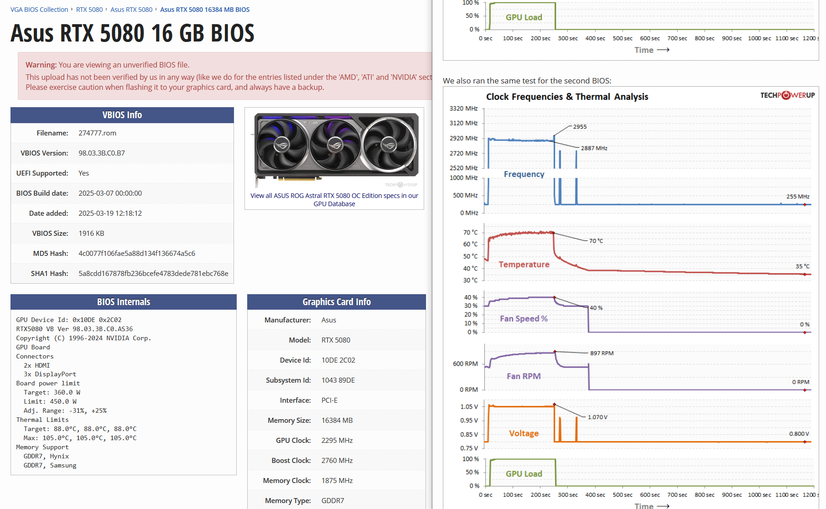Click the power Limit: 450.0 W line
This screenshot has height=509, width=826.
pos(50,401)
